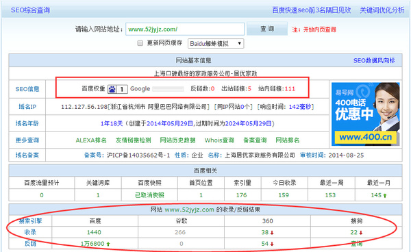Open the ALEXA排名 link
The image size is (411, 252).
tap(91, 140)
